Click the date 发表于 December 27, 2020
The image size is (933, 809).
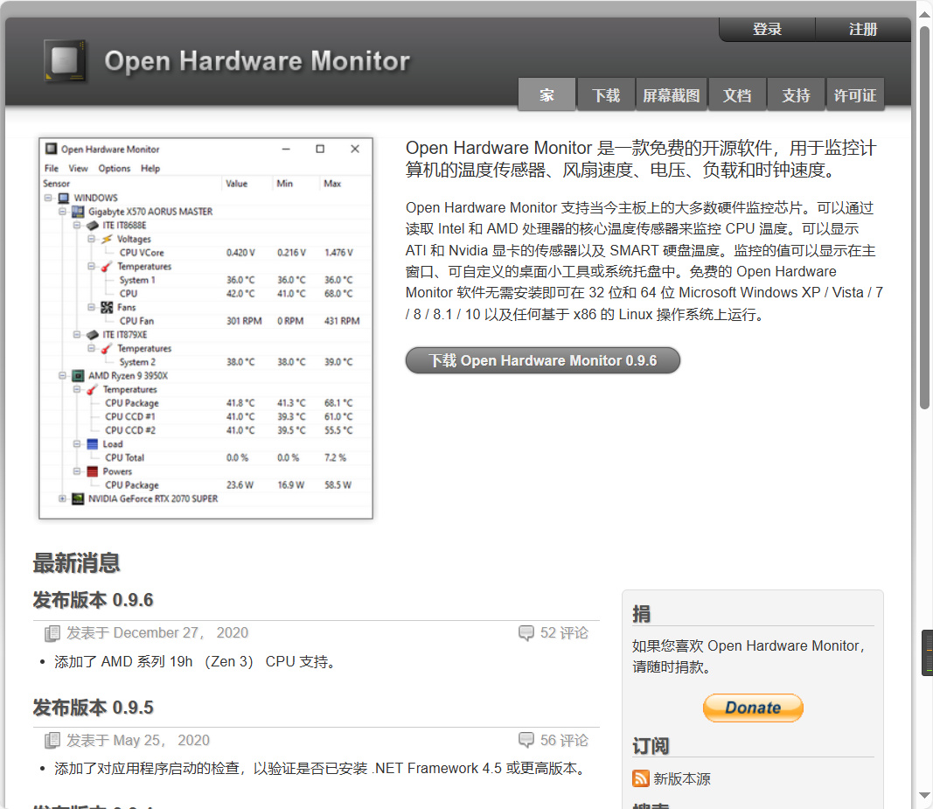click(x=157, y=633)
